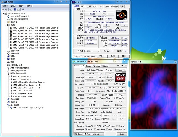Click the GPU-Z refresh icon
This screenshot has width=178, height=137.
[122, 65]
